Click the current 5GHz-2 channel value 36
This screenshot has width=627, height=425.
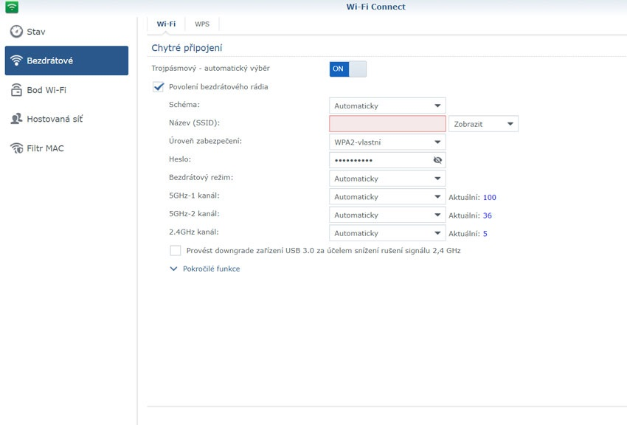tap(487, 215)
